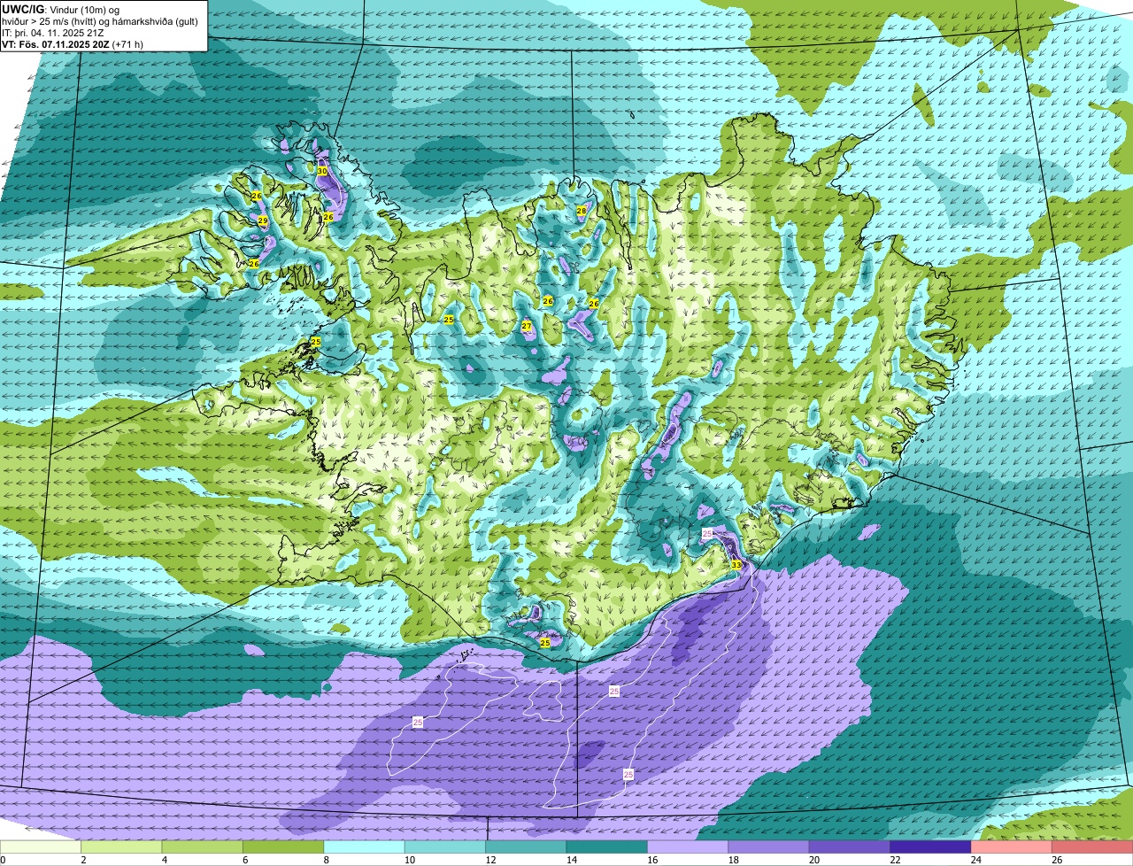
Task: Pick the 4–6 m/s legend color swatch
Action: point(203,847)
